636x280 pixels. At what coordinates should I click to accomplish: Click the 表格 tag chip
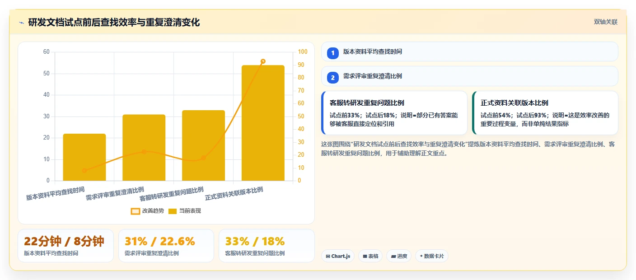[x=370, y=256]
